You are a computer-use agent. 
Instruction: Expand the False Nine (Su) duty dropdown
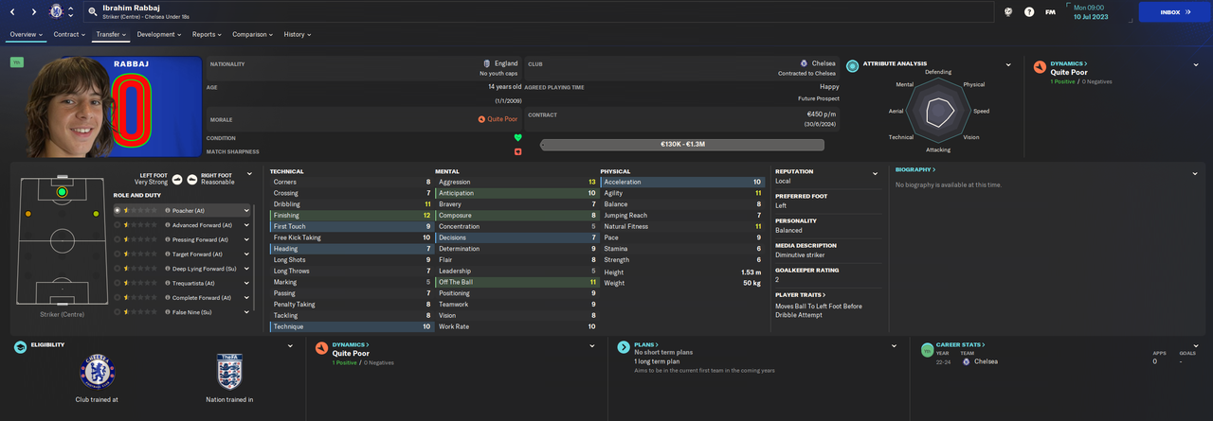click(246, 312)
